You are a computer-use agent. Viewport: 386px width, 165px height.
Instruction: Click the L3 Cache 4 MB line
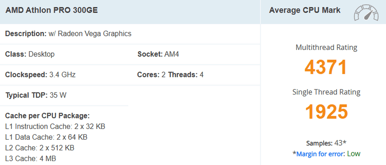[x=31, y=159]
